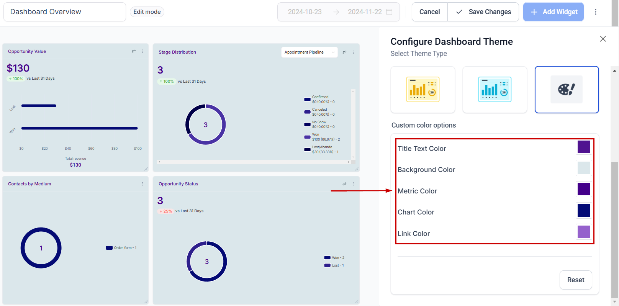
Task: Toggle the Confirmed legend entry
Action: [319, 100]
